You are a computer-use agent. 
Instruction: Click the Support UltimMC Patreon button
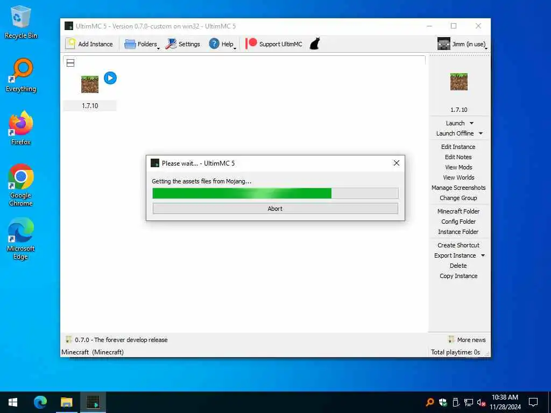[x=274, y=44]
